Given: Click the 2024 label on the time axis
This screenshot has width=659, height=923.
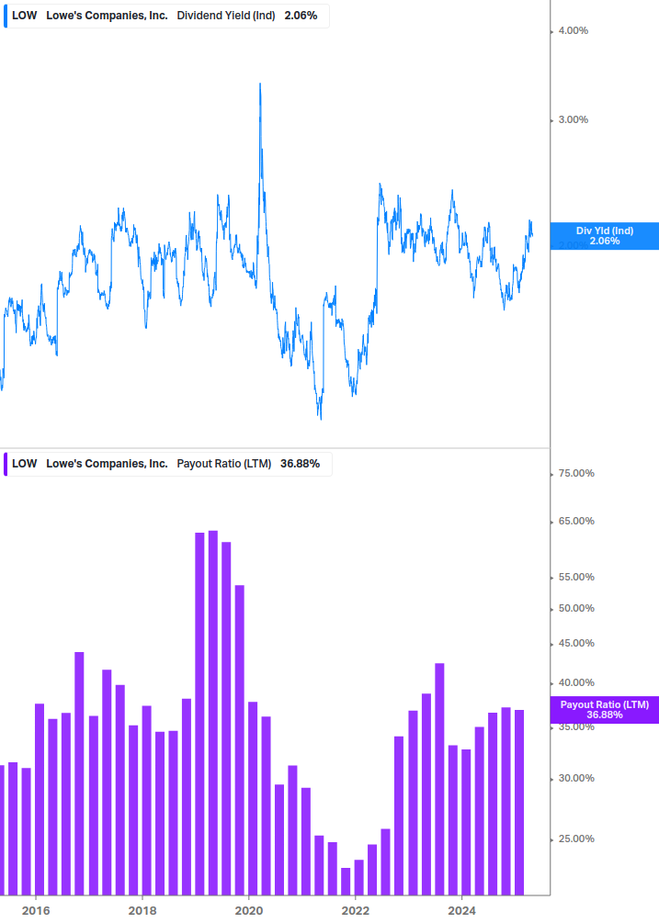Looking at the screenshot, I should point(461,911).
